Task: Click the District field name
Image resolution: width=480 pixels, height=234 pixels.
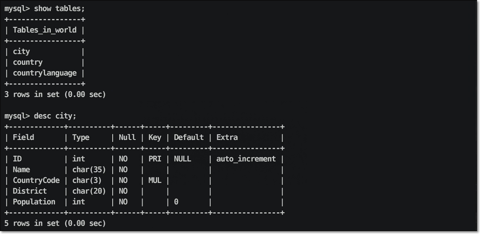Action: pyautogui.click(x=30, y=191)
